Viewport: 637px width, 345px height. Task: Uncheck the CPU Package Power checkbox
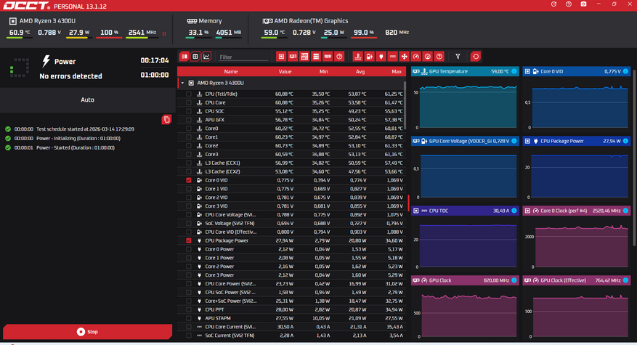pyautogui.click(x=189, y=240)
